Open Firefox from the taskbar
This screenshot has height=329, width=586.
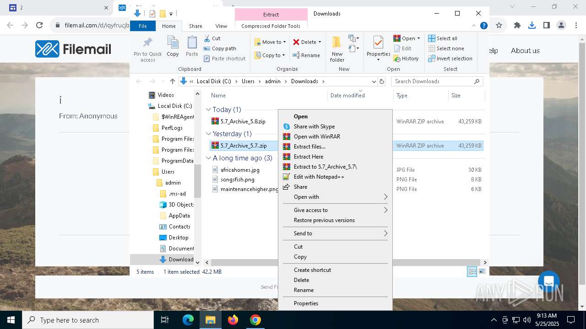233,320
